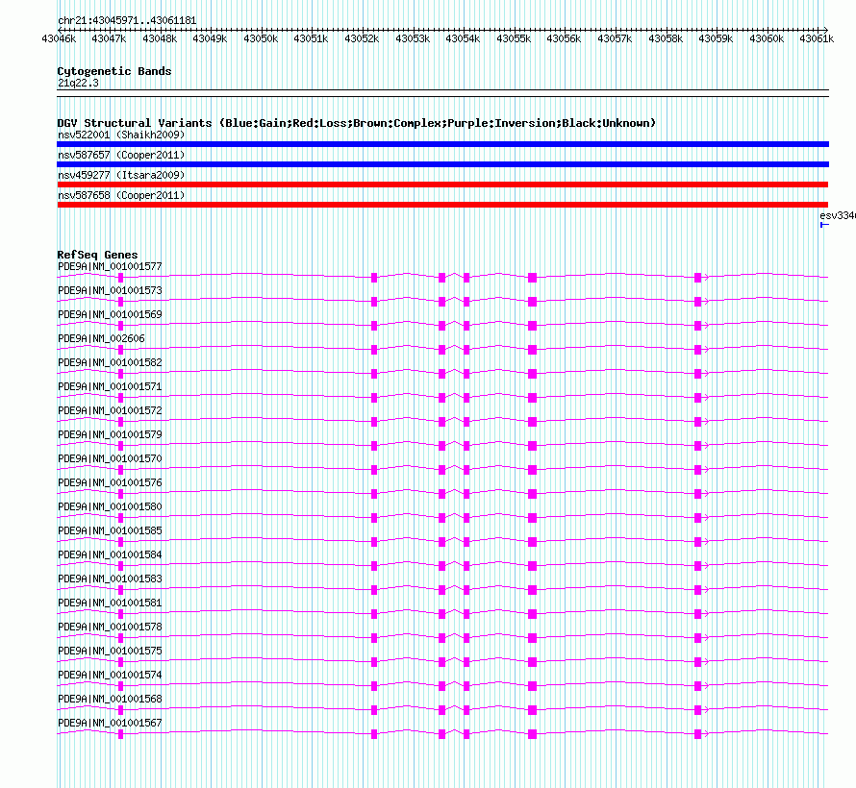856x788 pixels.
Task: Click the nsv587658 (Cooper2011) label
Action: pos(121,195)
